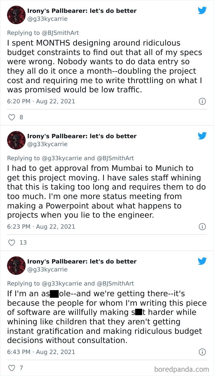Open info icon on the 6:20 PM tweet

pyautogui.click(x=202, y=101)
